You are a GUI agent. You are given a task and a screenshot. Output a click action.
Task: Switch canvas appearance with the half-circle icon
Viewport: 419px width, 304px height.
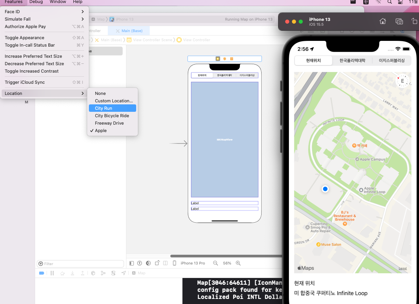click(x=148, y=263)
